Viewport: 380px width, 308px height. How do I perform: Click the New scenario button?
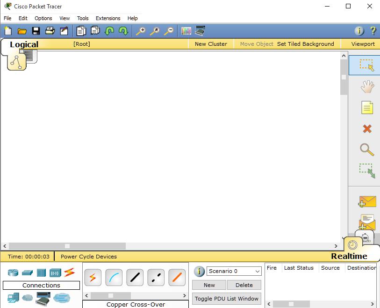209,285
